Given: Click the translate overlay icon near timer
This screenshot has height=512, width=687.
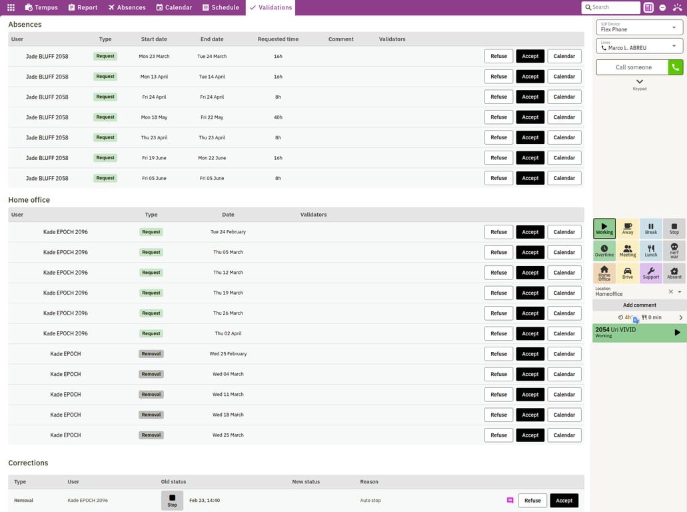Looking at the screenshot, I should tap(636, 320).
